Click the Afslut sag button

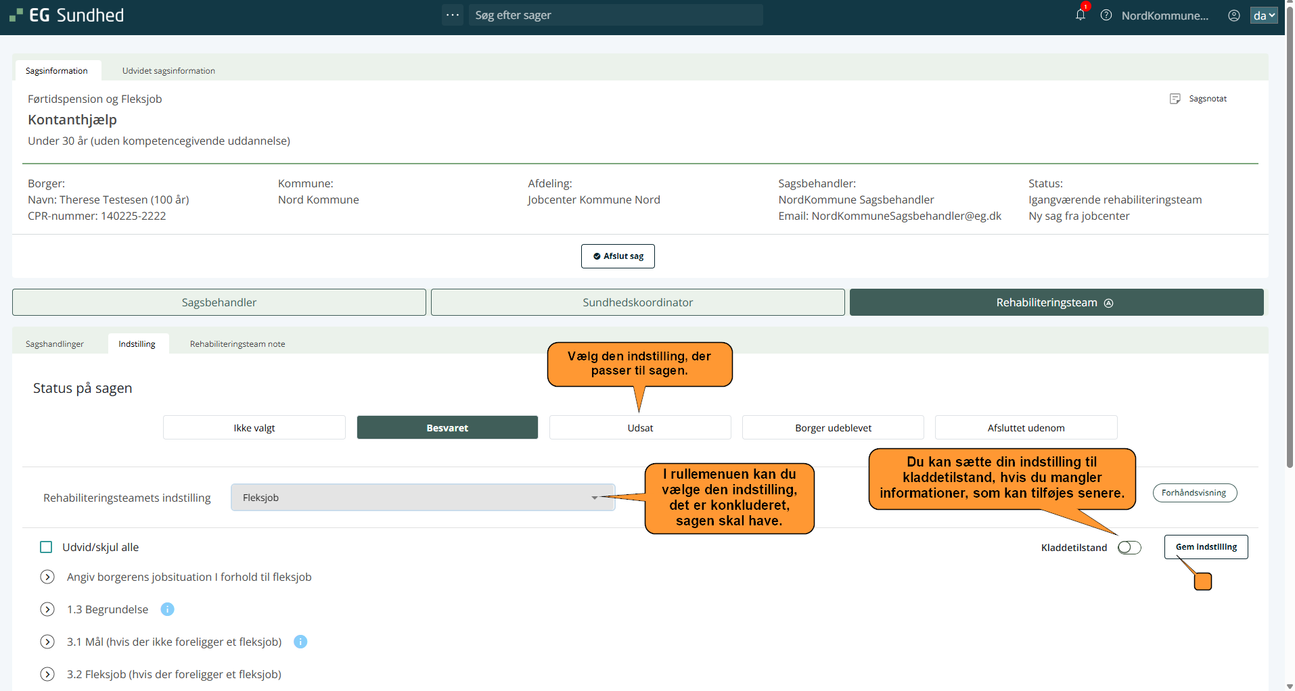pos(618,256)
